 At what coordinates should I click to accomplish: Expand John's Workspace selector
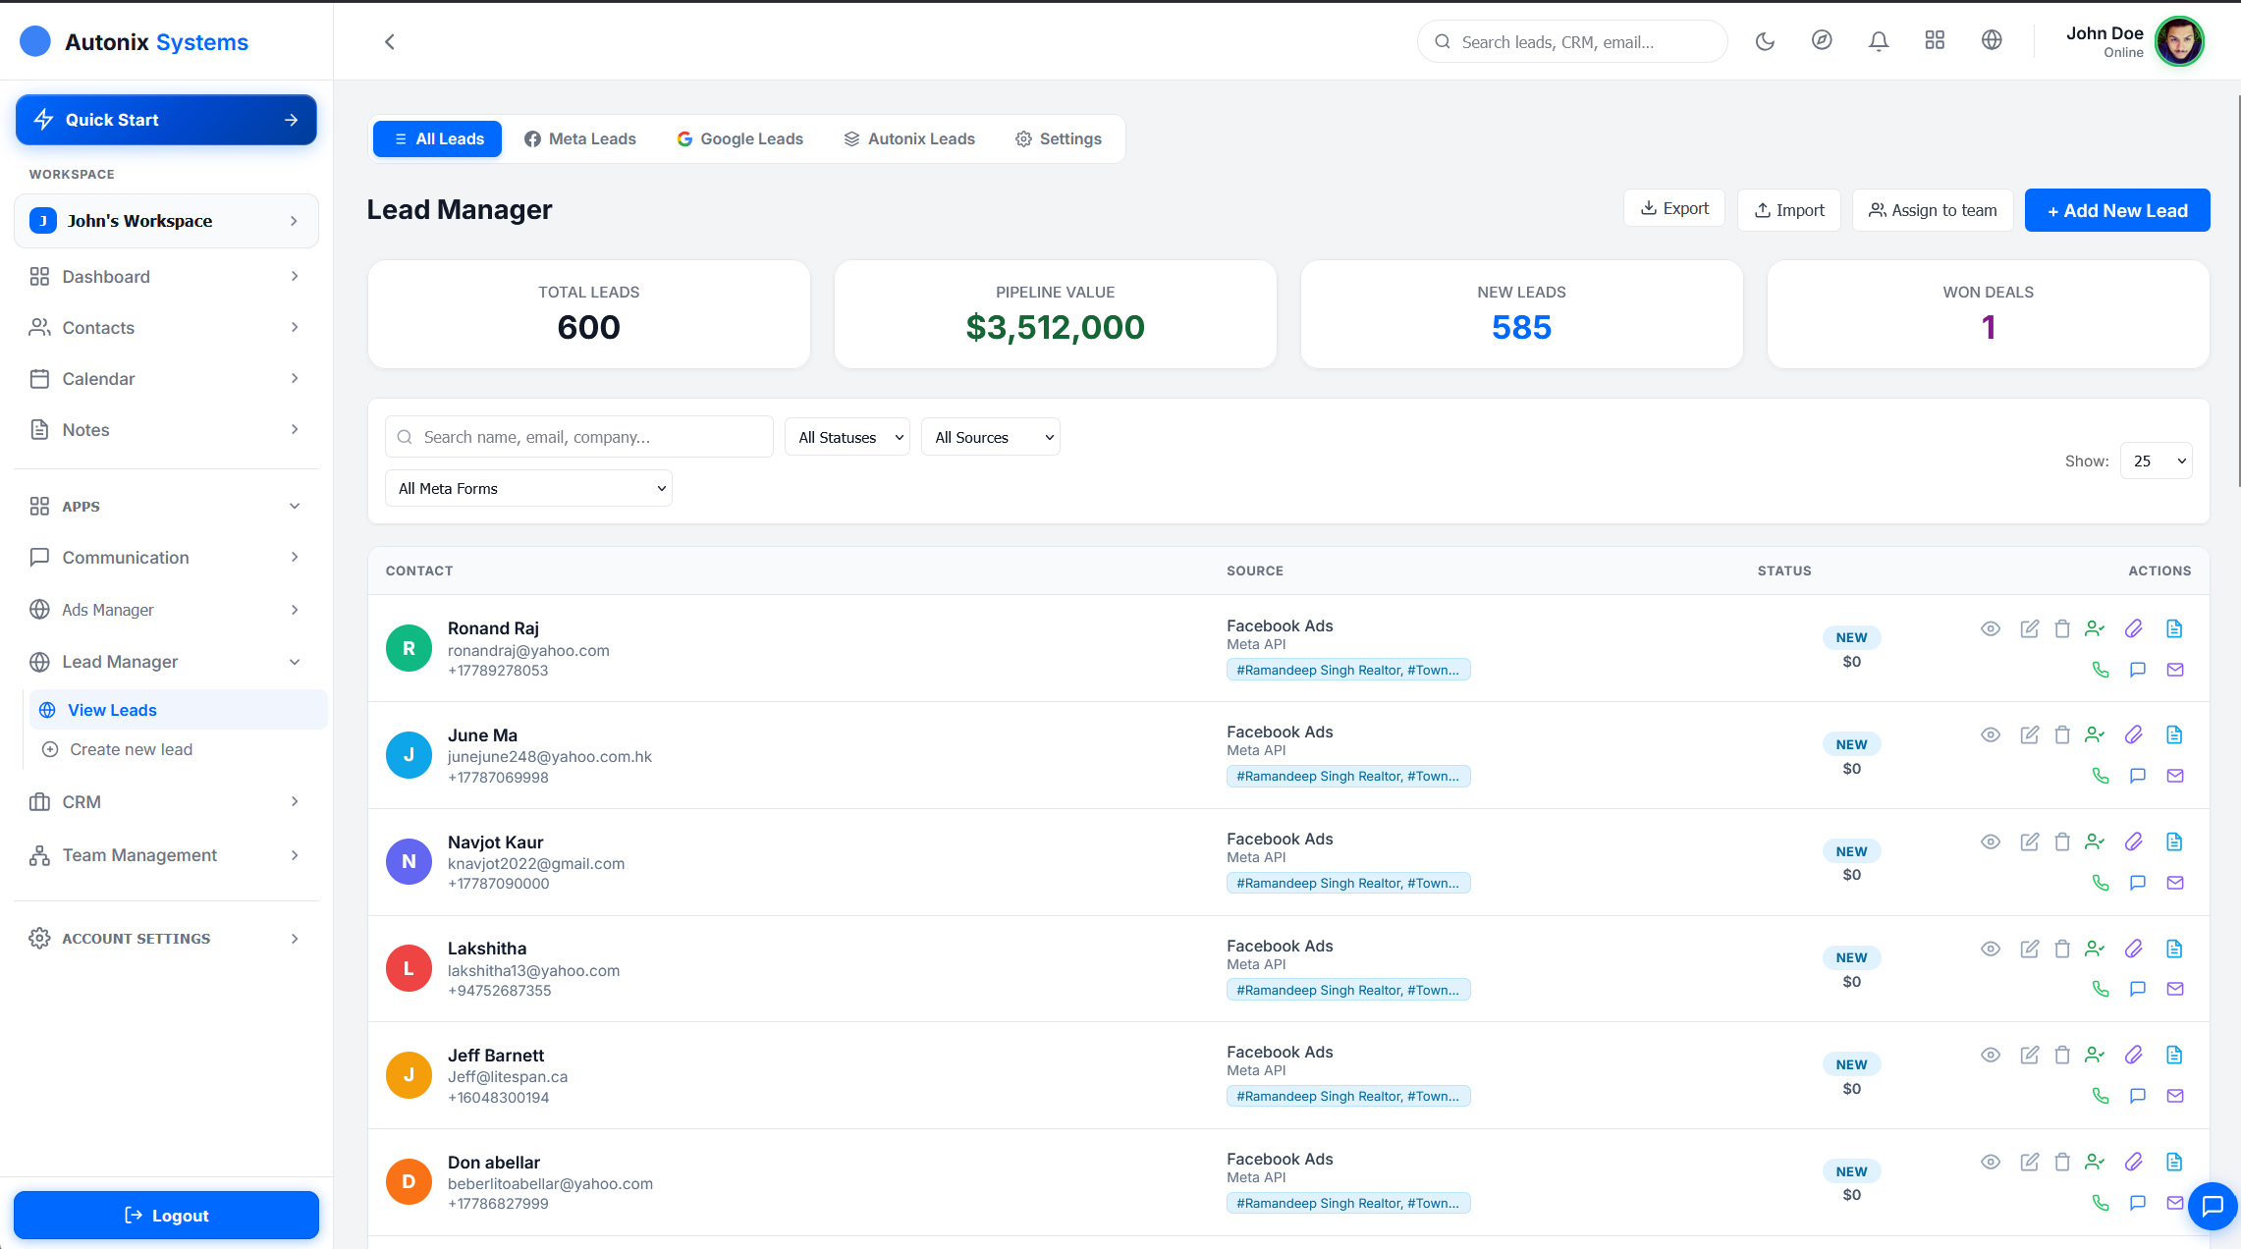pos(166,221)
